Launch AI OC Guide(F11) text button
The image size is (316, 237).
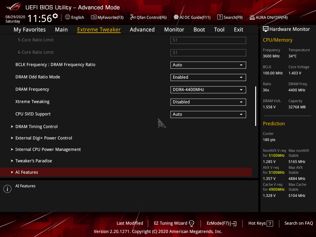195,18
